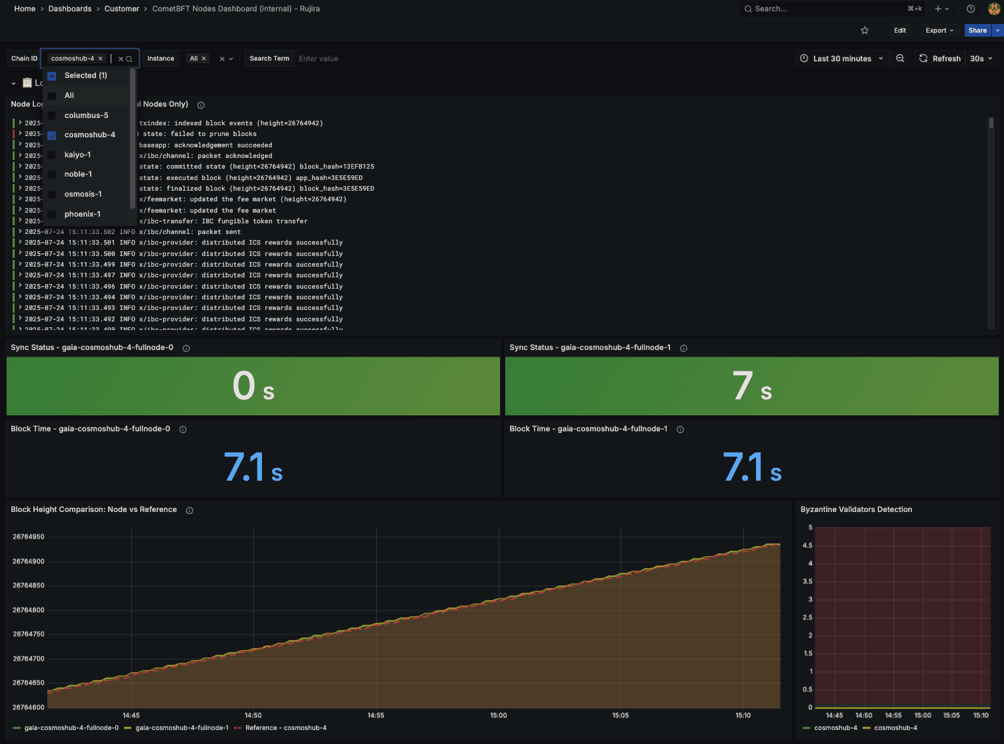Expand the 'failed to prune blocks' log line
Screen dimensions: 1004x744
(20, 133)
